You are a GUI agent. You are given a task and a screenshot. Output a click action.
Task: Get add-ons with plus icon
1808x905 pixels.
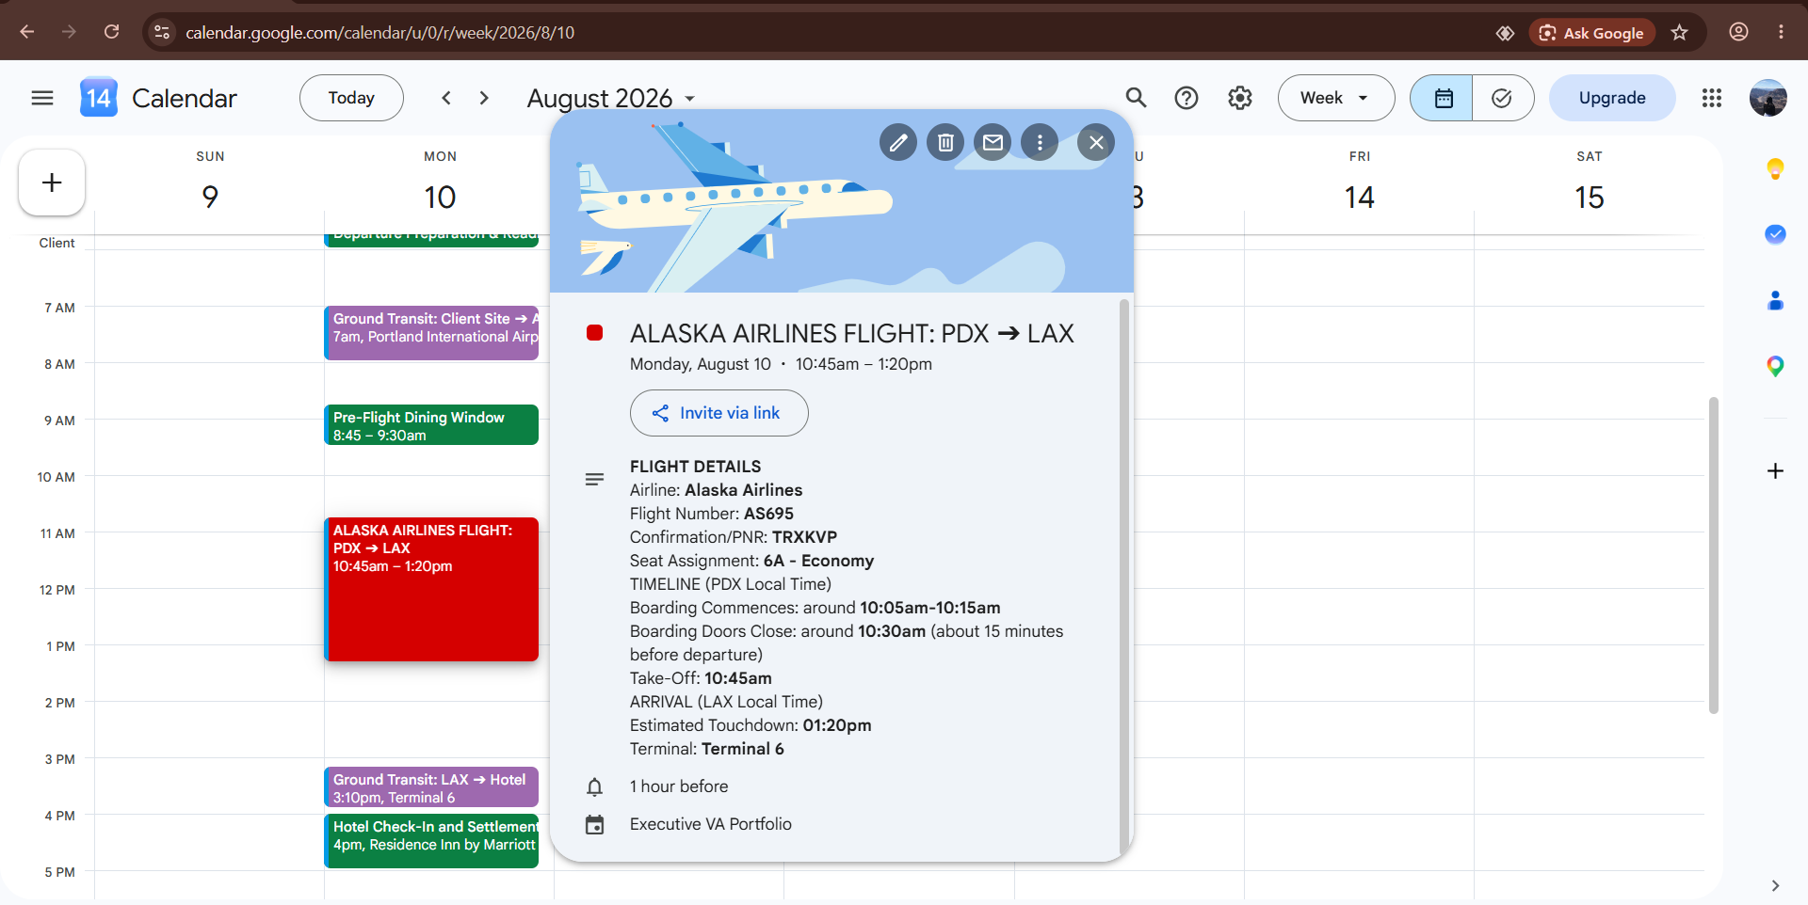[1775, 470]
